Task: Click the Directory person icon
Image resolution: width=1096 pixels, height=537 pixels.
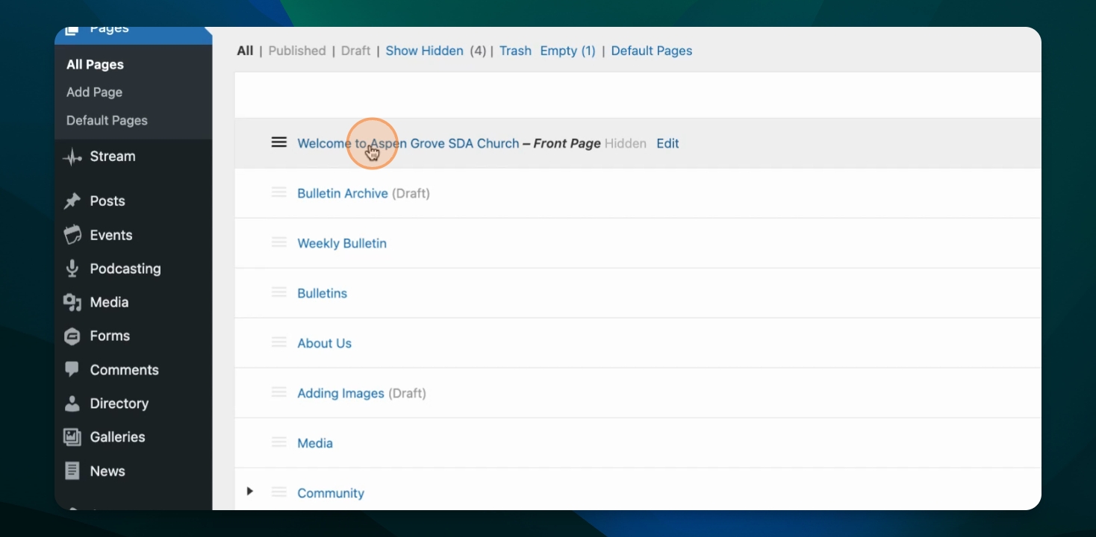Action: tap(72, 403)
